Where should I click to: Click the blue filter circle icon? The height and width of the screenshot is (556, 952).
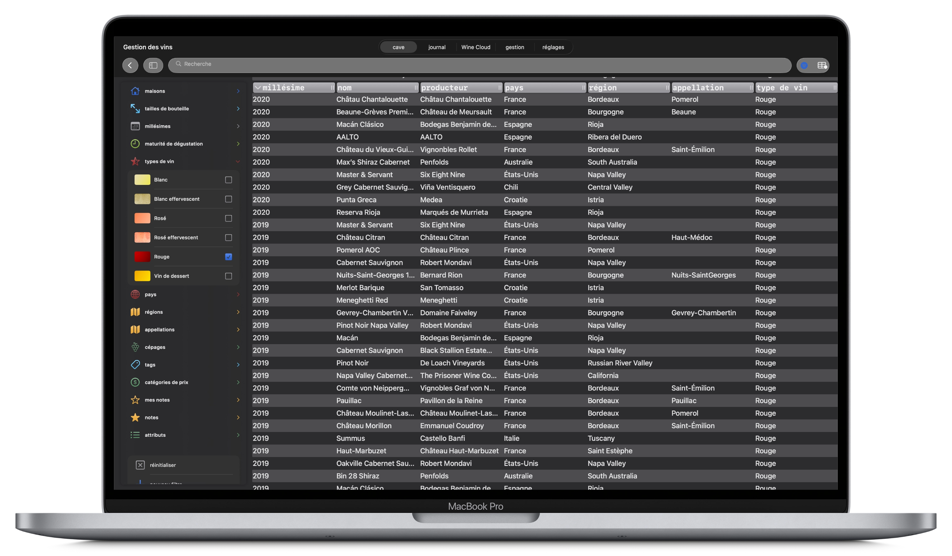804,65
